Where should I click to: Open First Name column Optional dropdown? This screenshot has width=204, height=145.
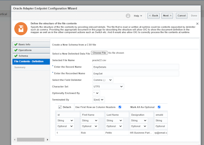[x=90, y=126]
